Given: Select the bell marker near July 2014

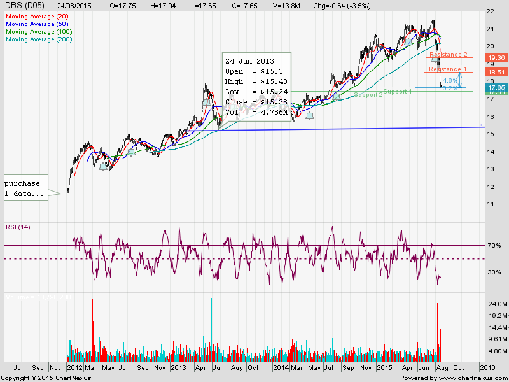Looking at the screenshot, I should 337,97.
